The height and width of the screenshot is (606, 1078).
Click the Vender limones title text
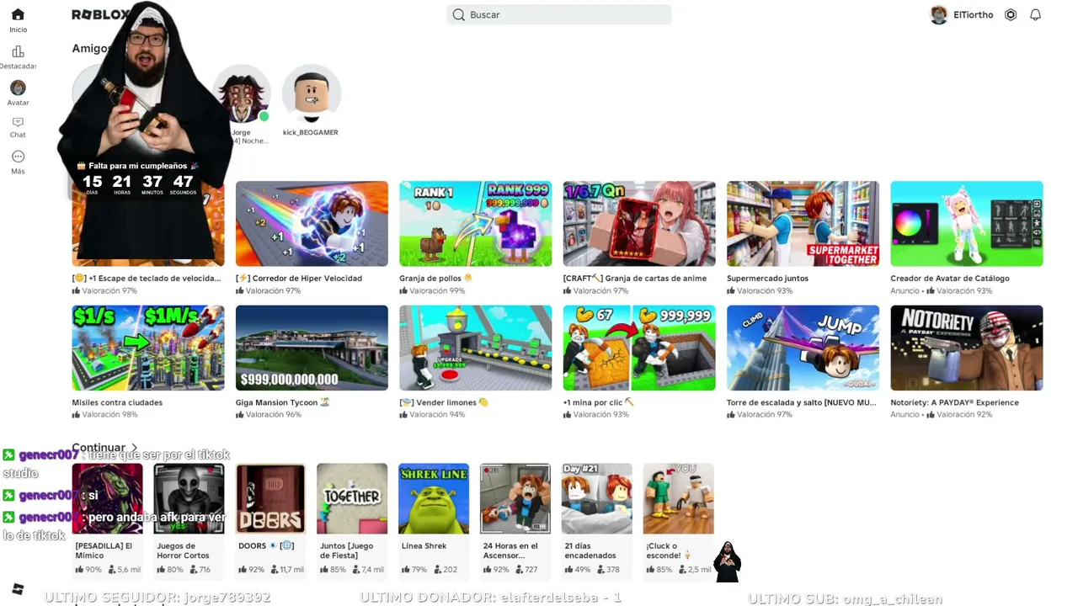[444, 402]
